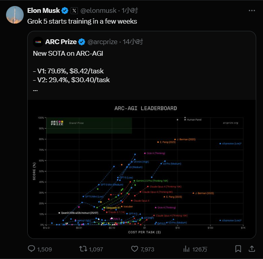263x259 pixels.
Task: Bookmark this tweet
Action: tap(238, 249)
